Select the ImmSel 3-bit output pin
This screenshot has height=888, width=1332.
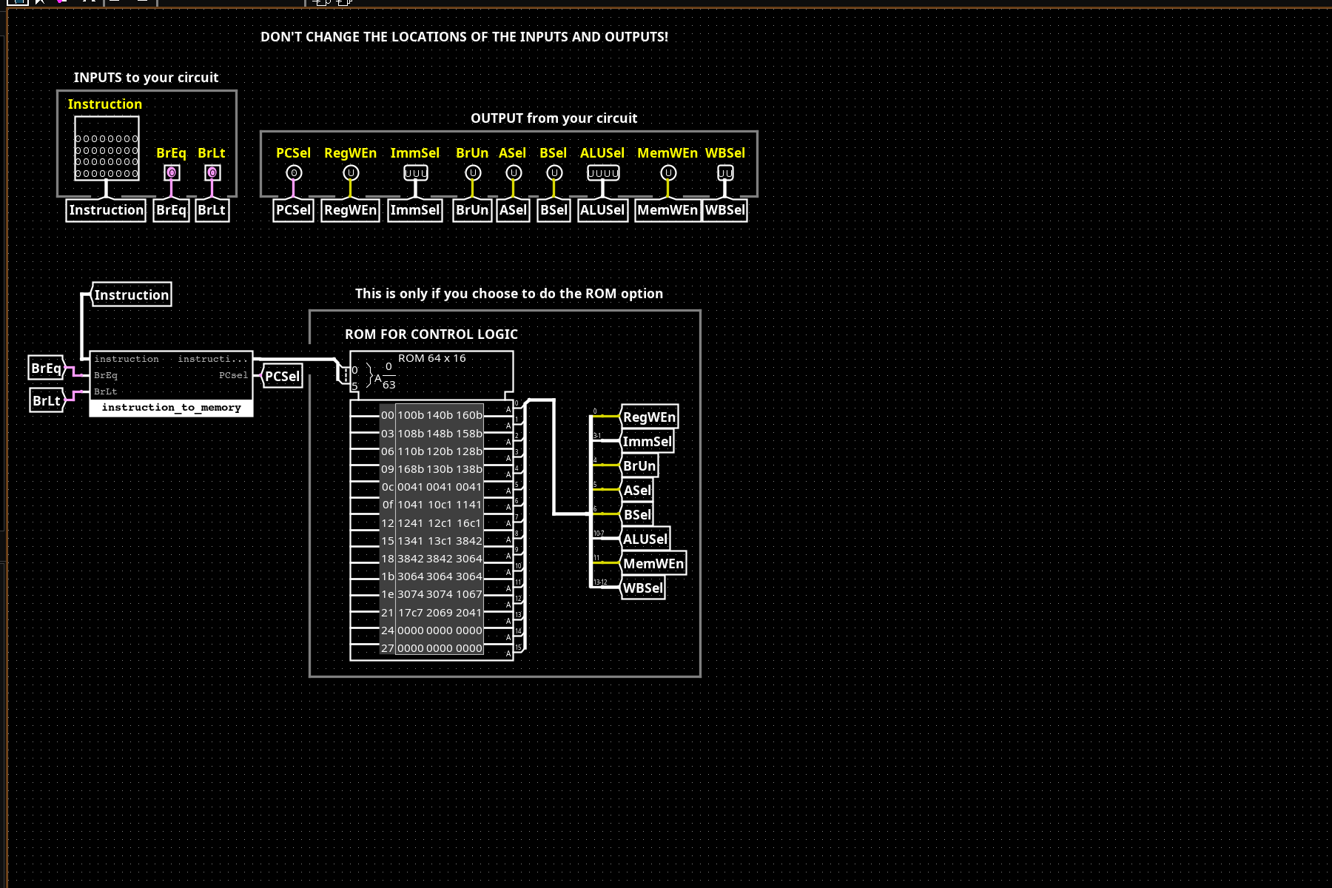415,172
